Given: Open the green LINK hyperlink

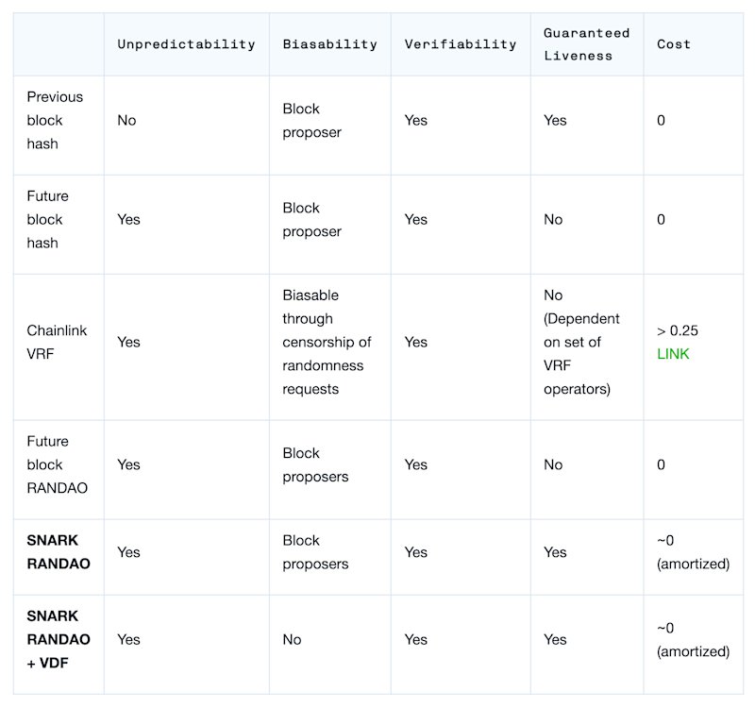Looking at the screenshot, I should tap(673, 354).
